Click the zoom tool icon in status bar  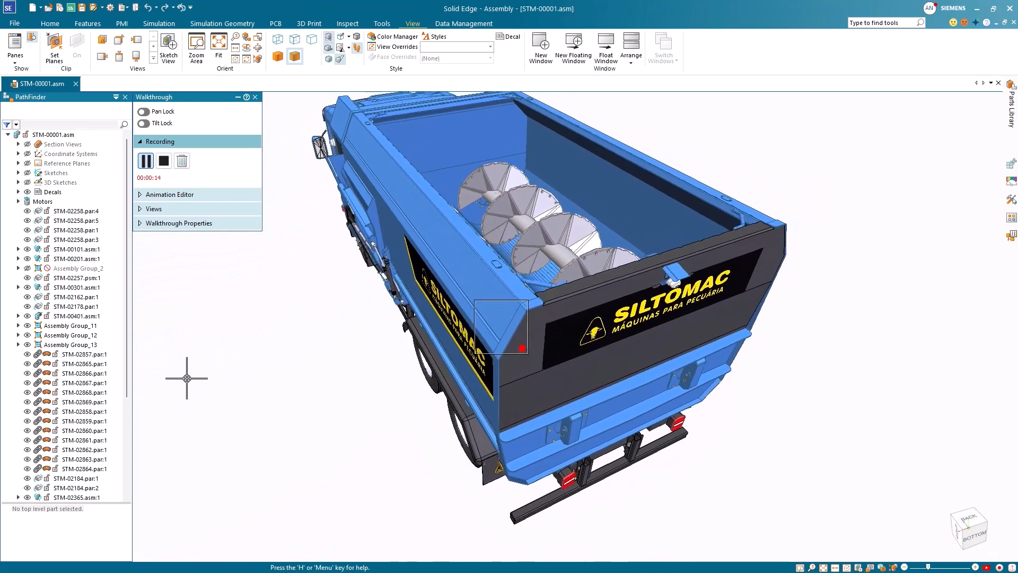[812, 568]
